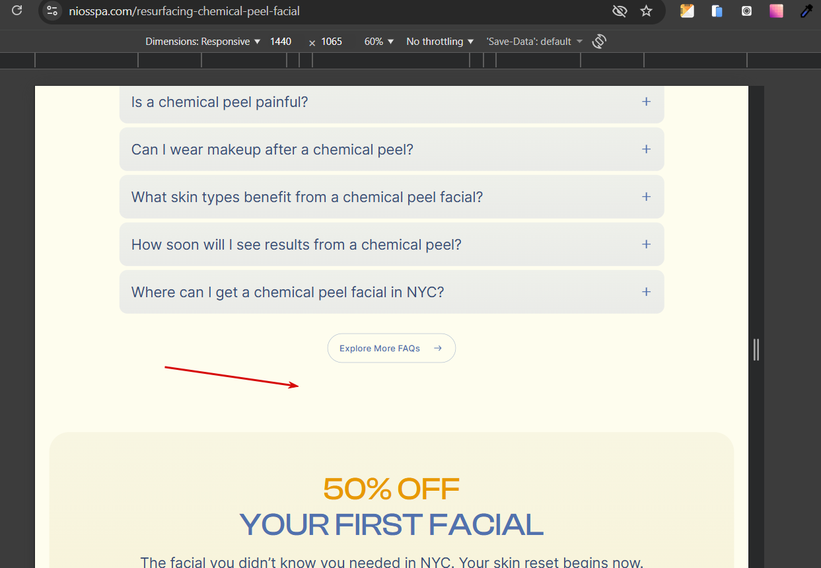Grab the viewport resize handle on right
Image resolution: width=821 pixels, height=568 pixels.
[x=756, y=349]
